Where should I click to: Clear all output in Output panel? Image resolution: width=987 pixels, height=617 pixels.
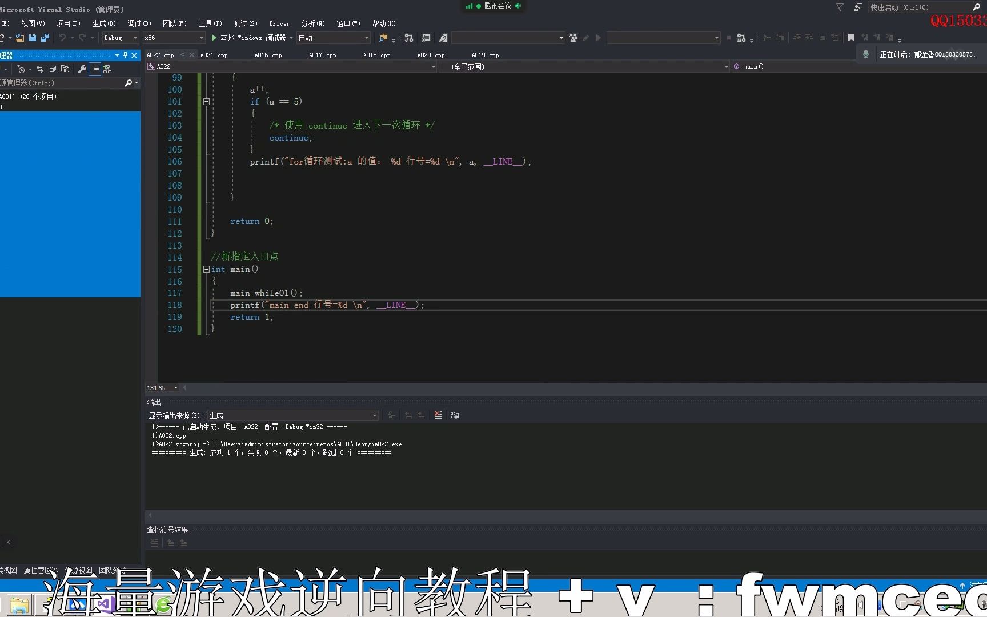coord(438,415)
